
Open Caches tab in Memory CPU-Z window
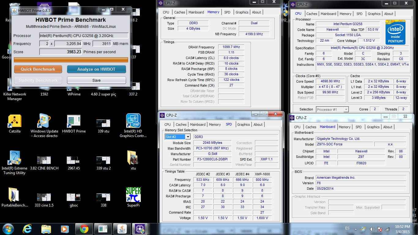click(180, 12)
